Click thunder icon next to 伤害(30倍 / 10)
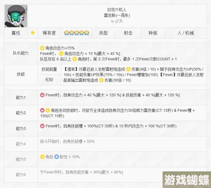Screen dimensions: 211x188 (x=101, y=80)
